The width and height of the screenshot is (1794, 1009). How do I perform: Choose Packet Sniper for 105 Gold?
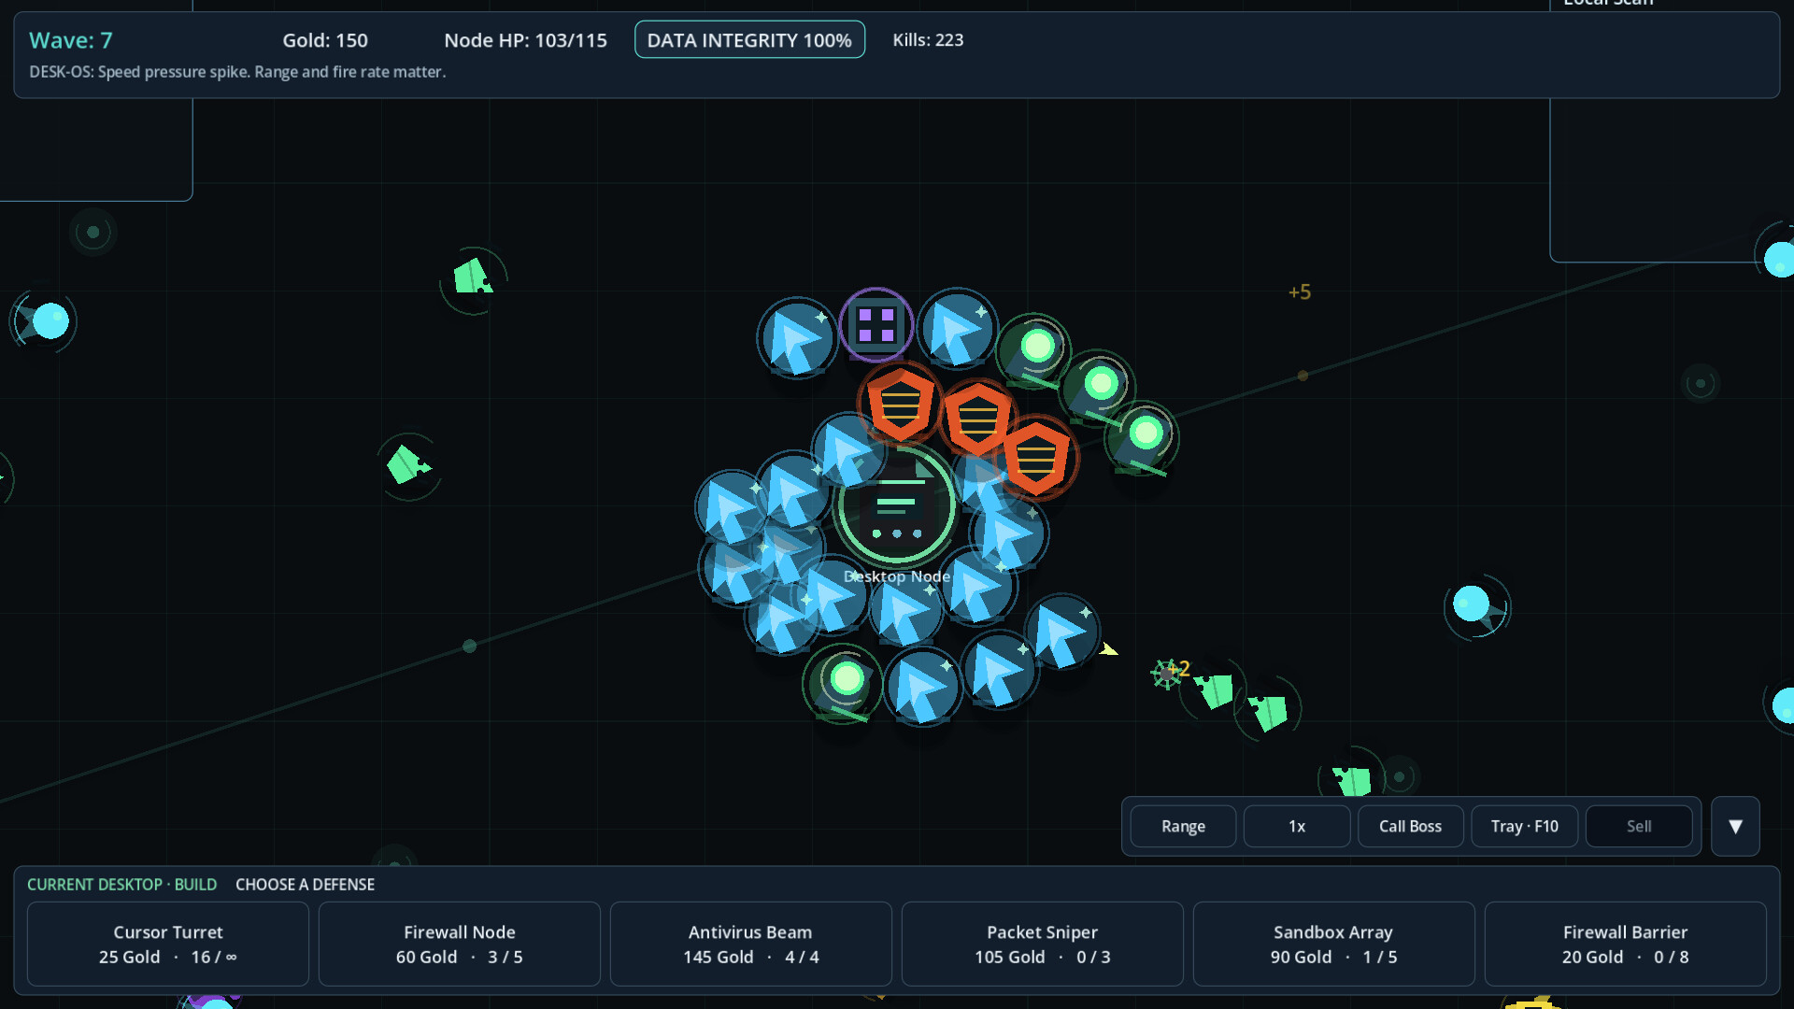1043,944
